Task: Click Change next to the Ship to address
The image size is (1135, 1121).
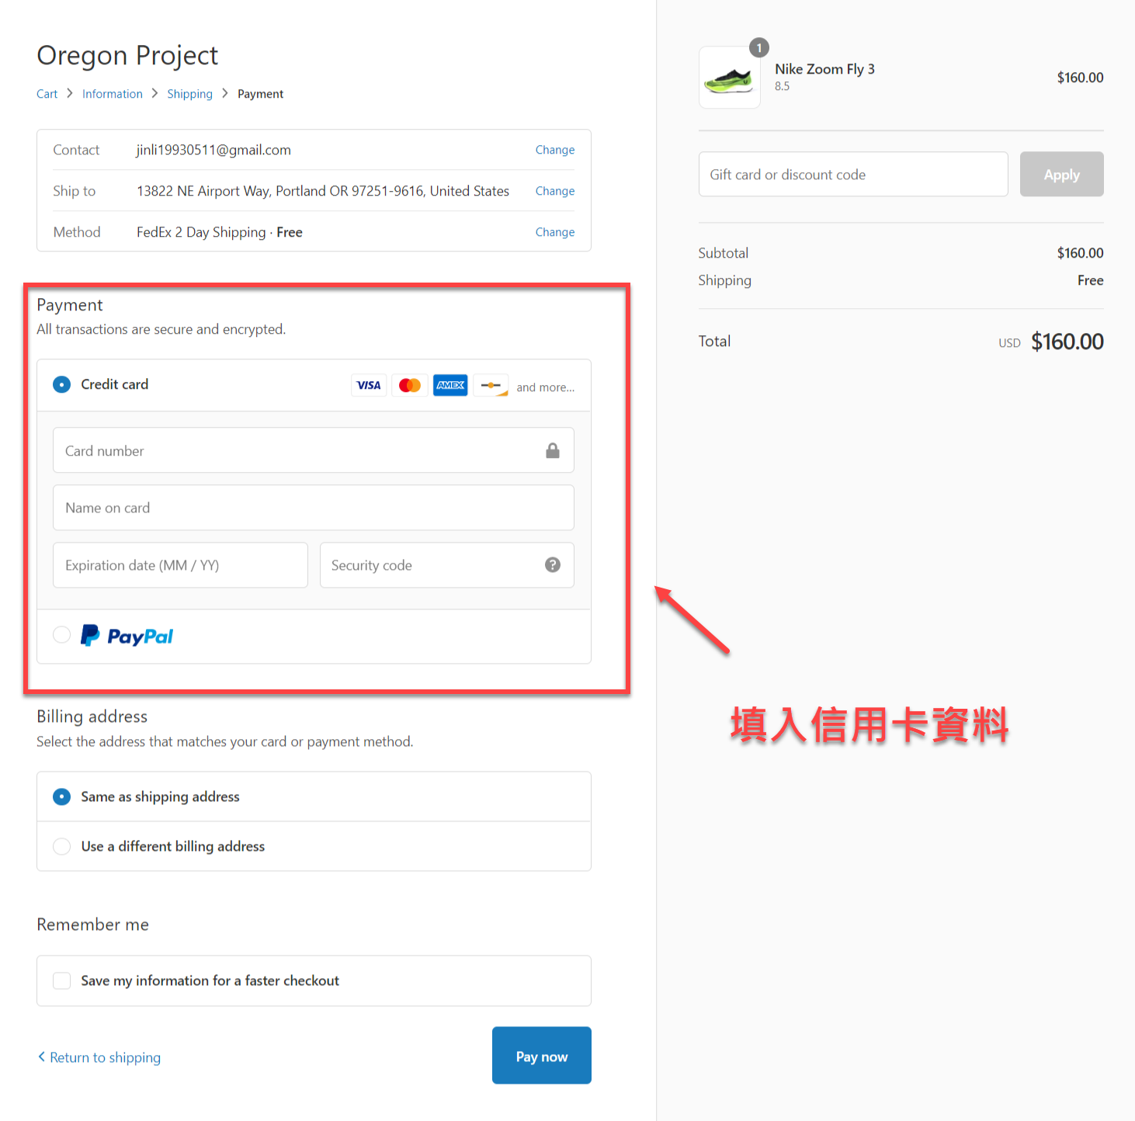Action: point(554,191)
